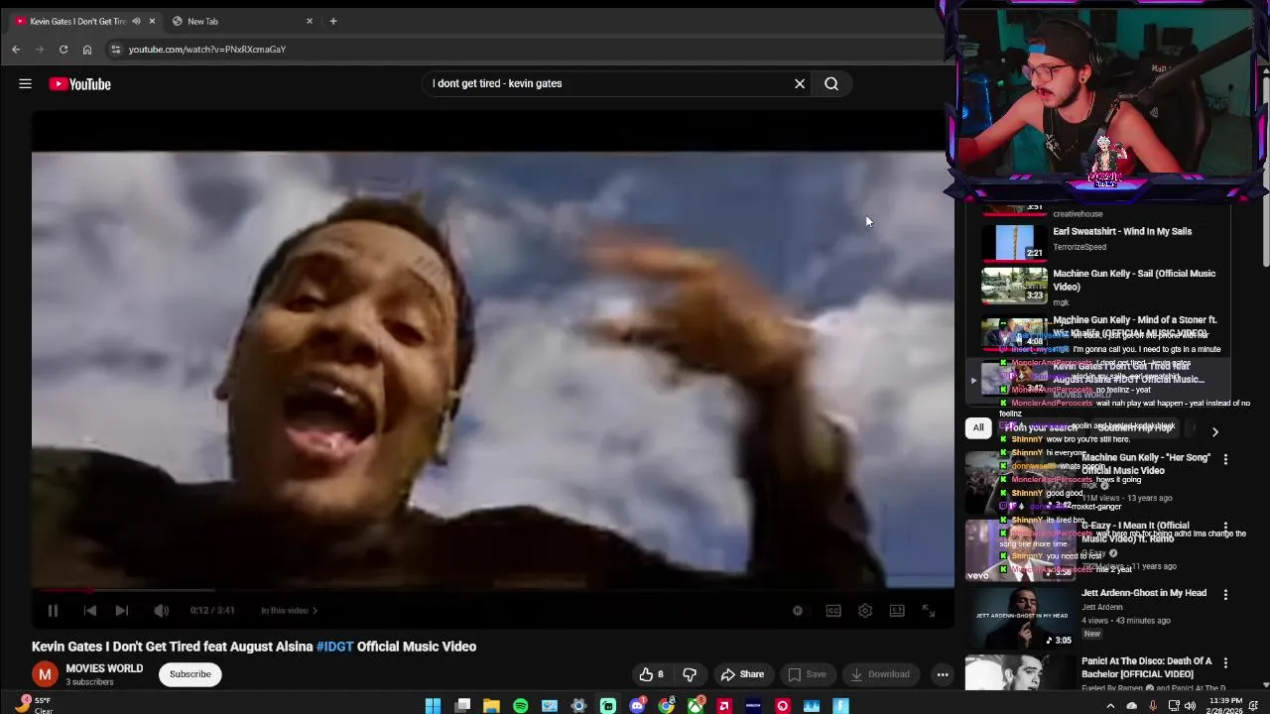The height and width of the screenshot is (714, 1270).
Task: Go to YouTube home via logo
Action: [x=80, y=84]
